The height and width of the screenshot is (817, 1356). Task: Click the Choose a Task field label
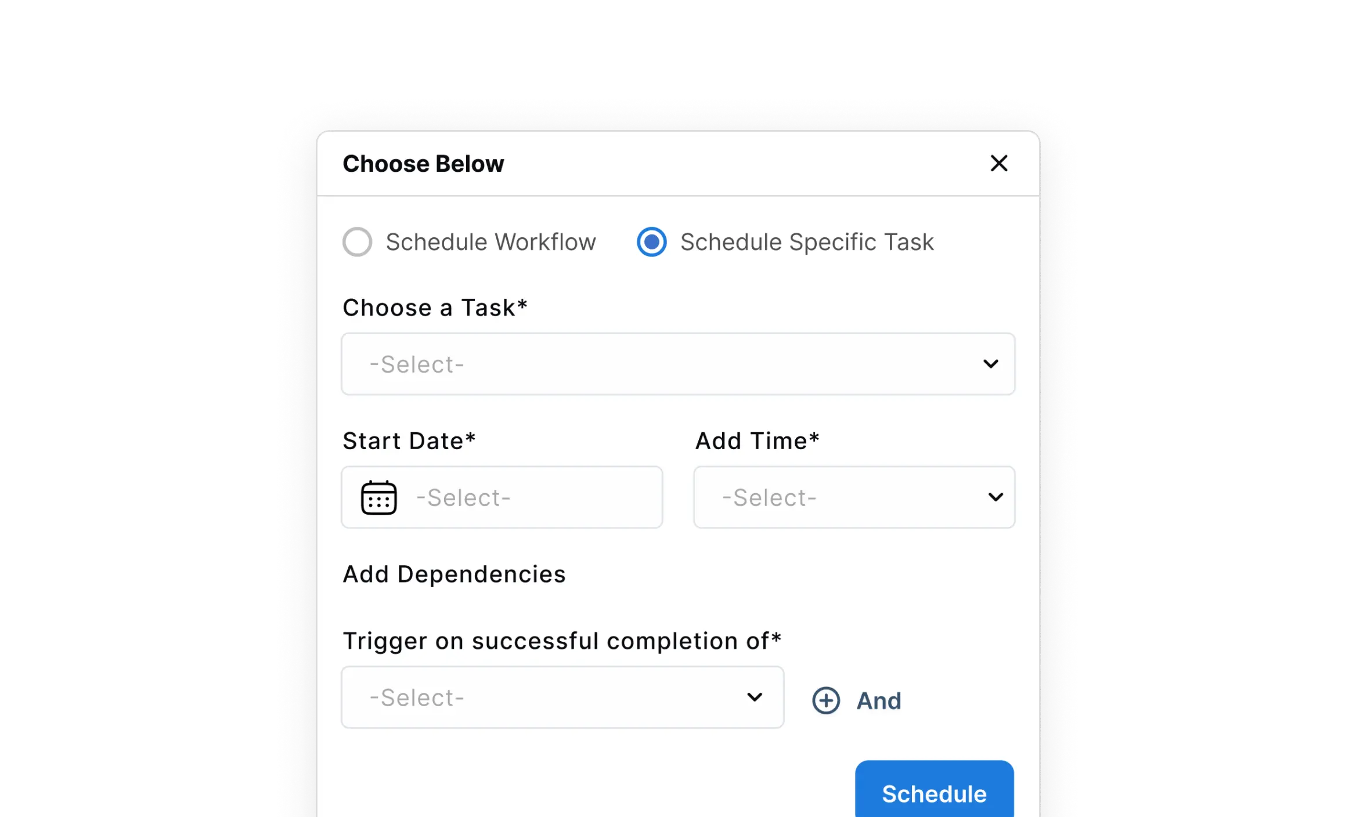coord(435,308)
